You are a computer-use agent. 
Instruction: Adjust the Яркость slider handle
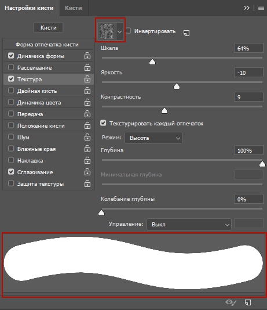[177, 86]
